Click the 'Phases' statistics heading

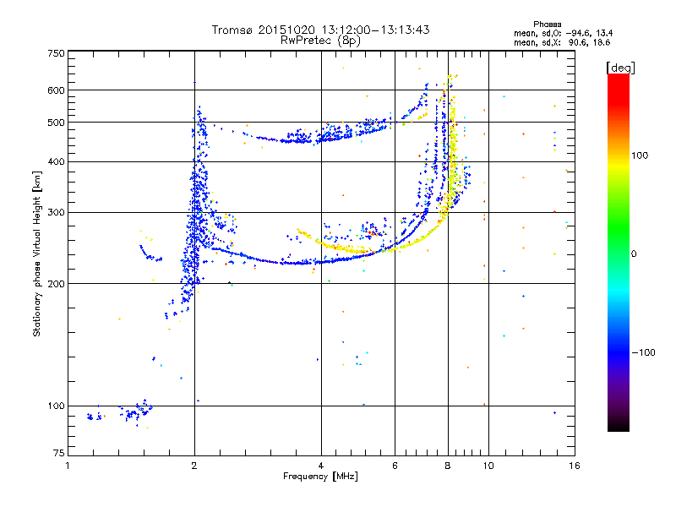[547, 25]
